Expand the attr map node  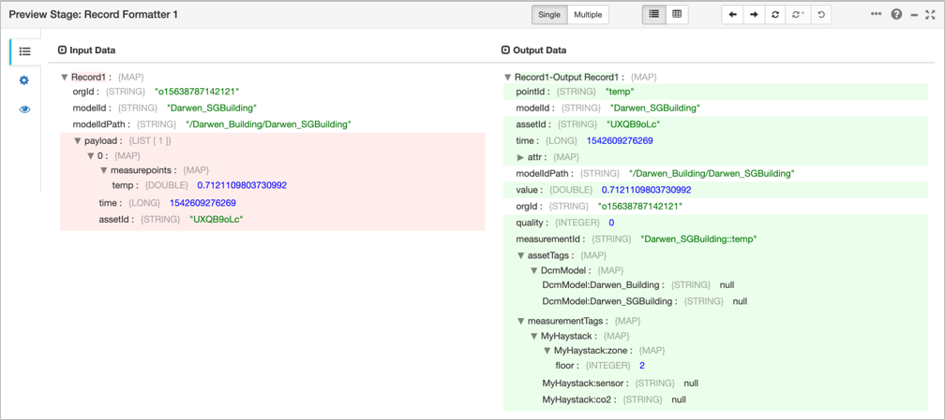point(521,157)
